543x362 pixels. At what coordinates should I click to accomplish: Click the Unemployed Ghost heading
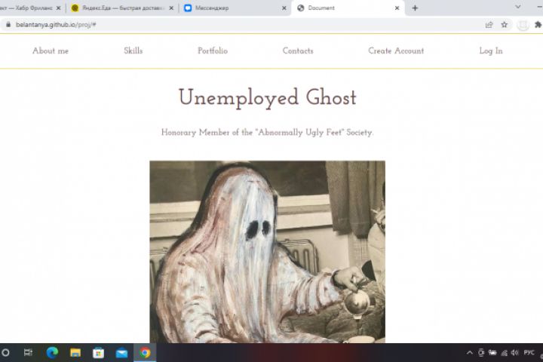[267, 97]
